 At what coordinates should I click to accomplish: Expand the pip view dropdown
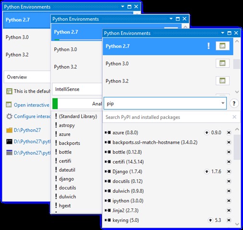pos(223,103)
